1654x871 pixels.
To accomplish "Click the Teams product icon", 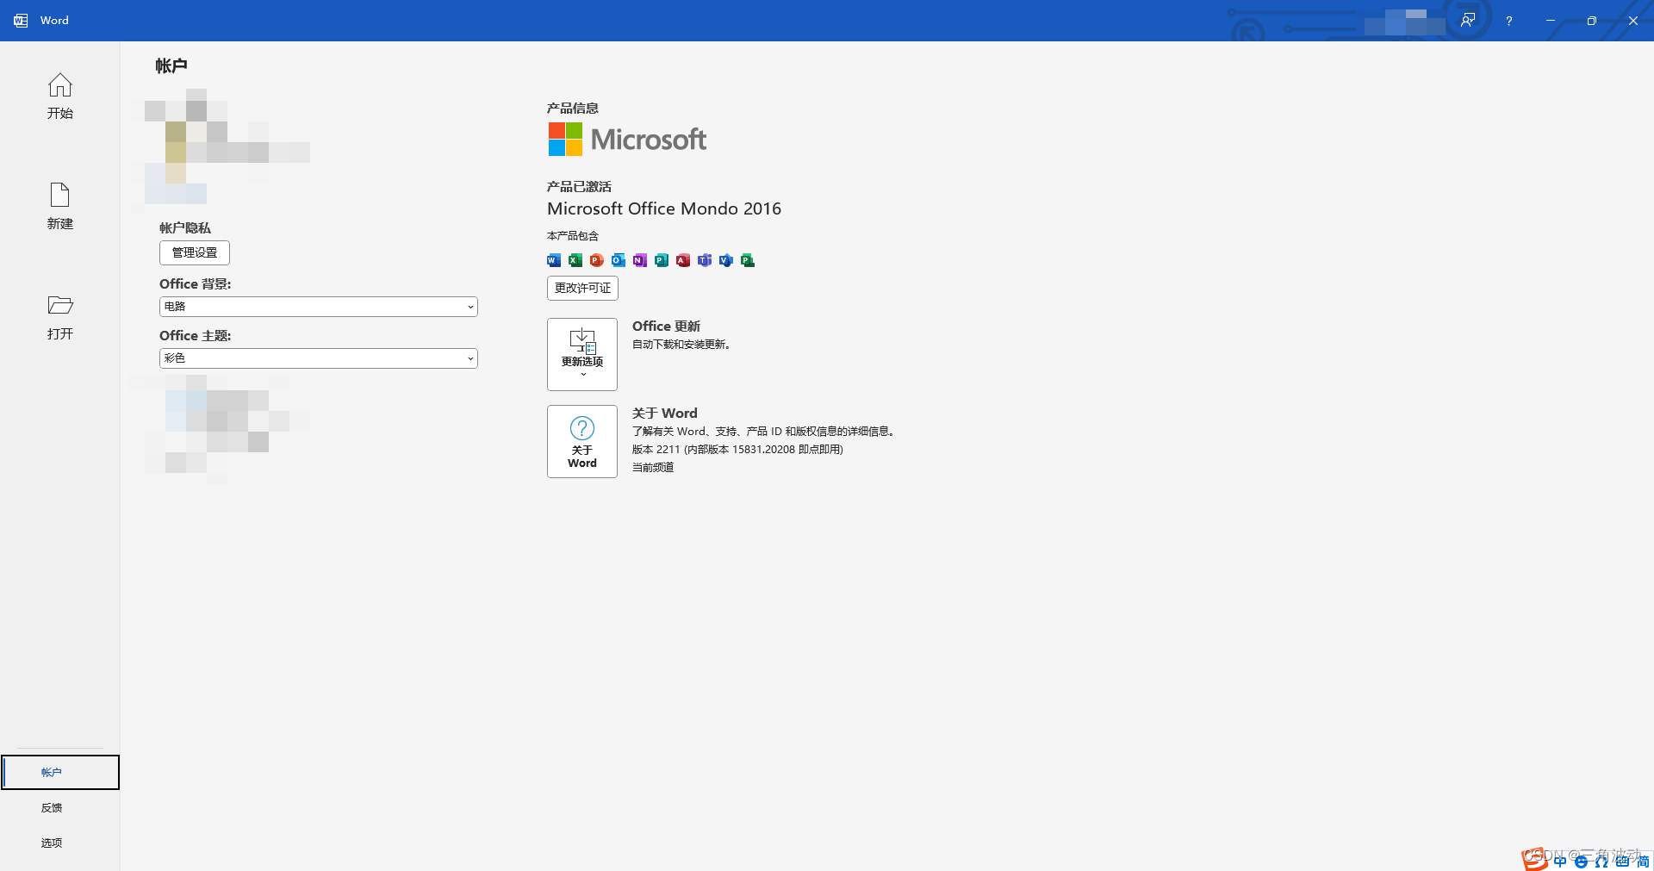I will (x=705, y=260).
